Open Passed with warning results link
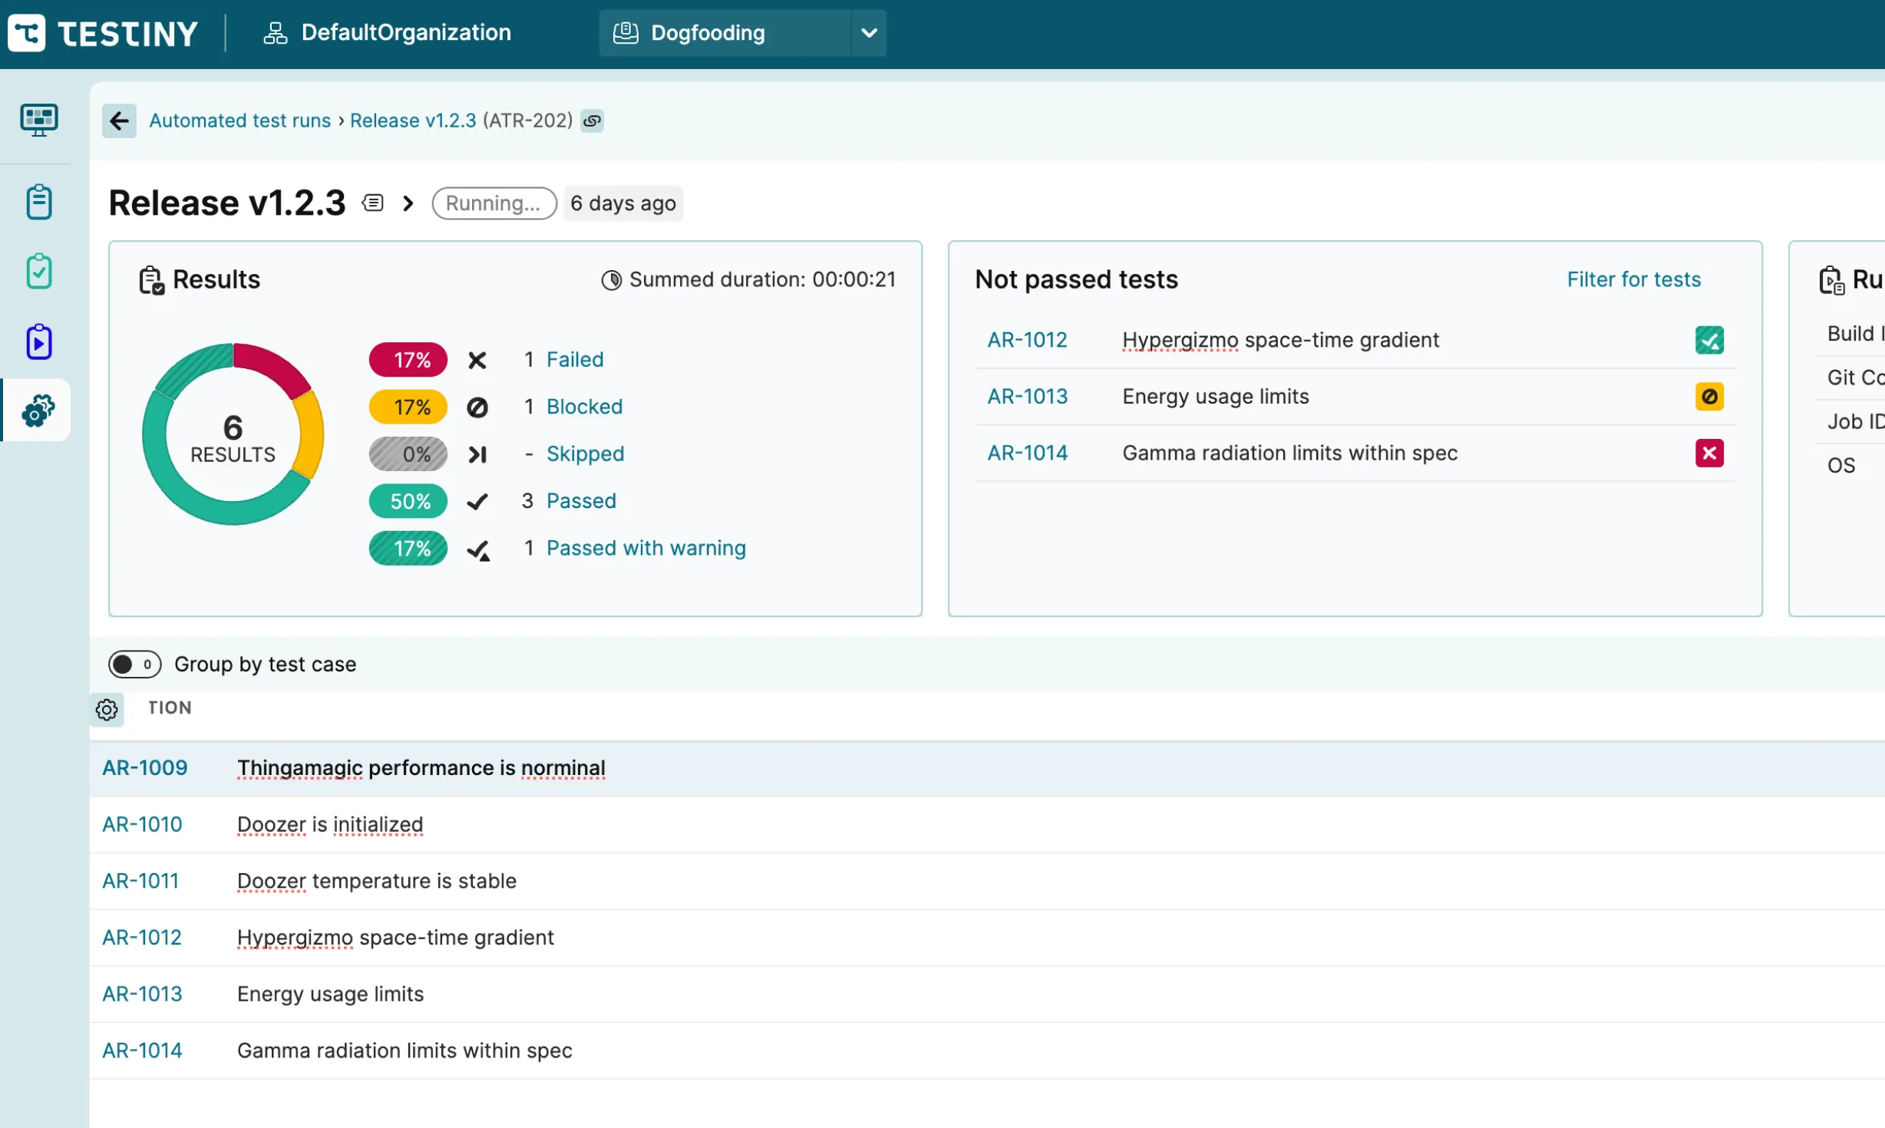1885x1128 pixels. pos(645,548)
